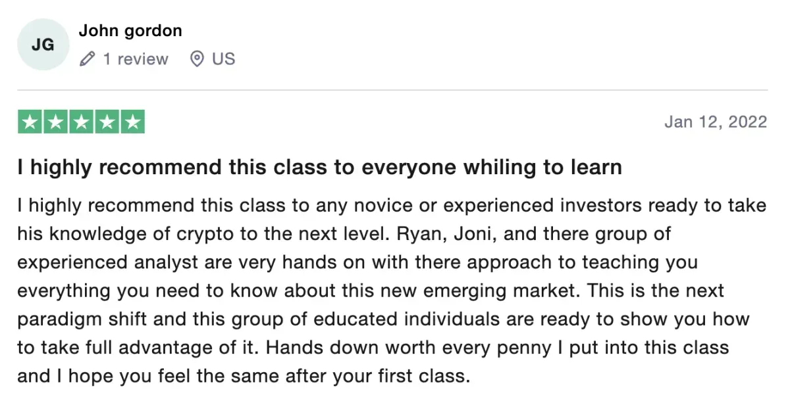This screenshot has height=403, width=790.
Task: Click the third green rating star
Action: (x=81, y=122)
